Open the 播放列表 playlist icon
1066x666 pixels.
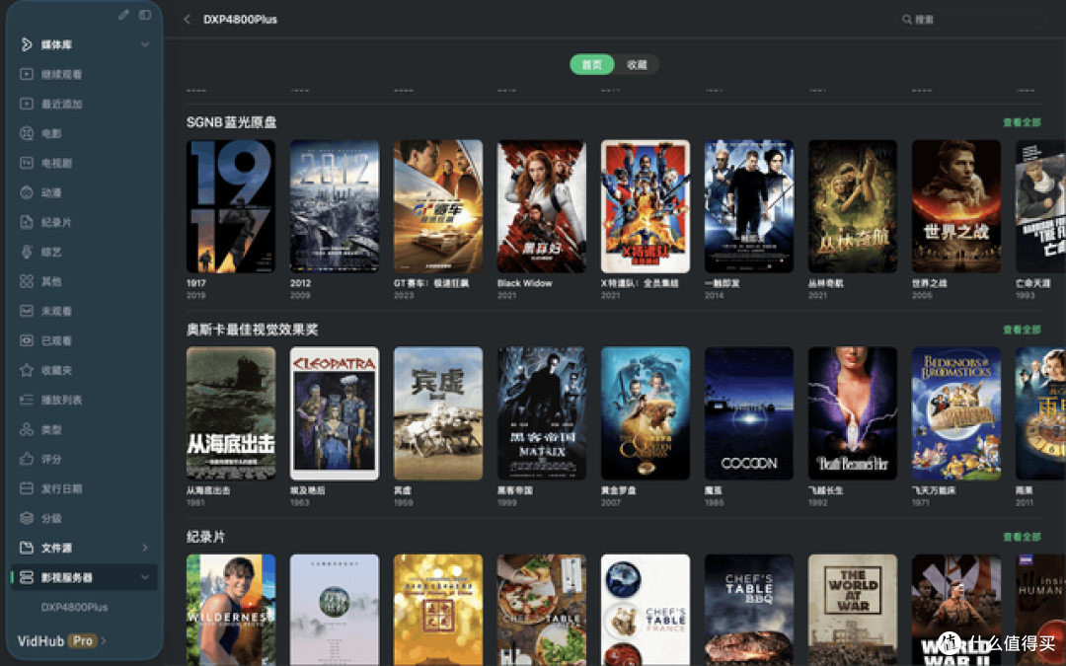pos(27,400)
